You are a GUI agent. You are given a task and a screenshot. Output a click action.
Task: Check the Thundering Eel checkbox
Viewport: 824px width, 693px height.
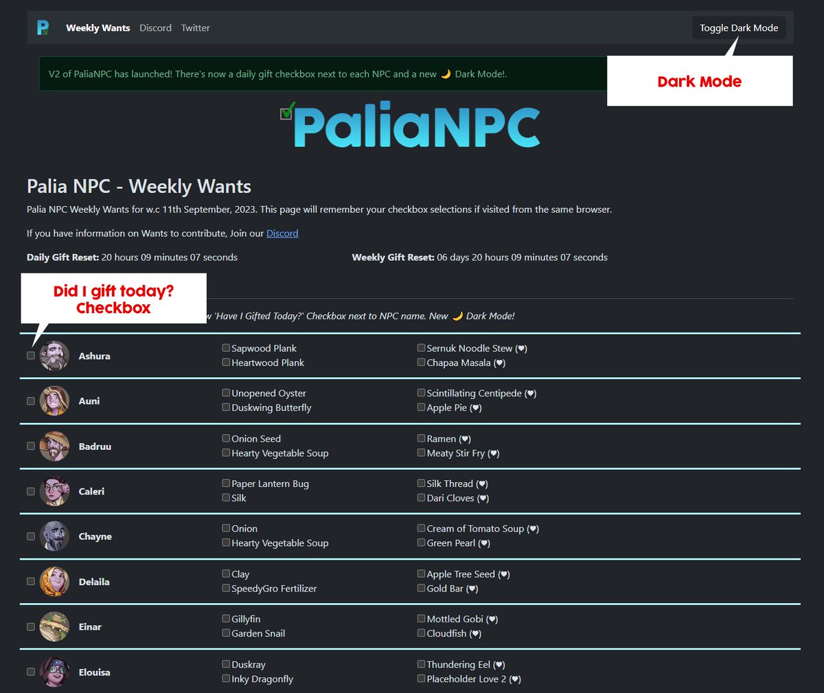[x=421, y=664]
